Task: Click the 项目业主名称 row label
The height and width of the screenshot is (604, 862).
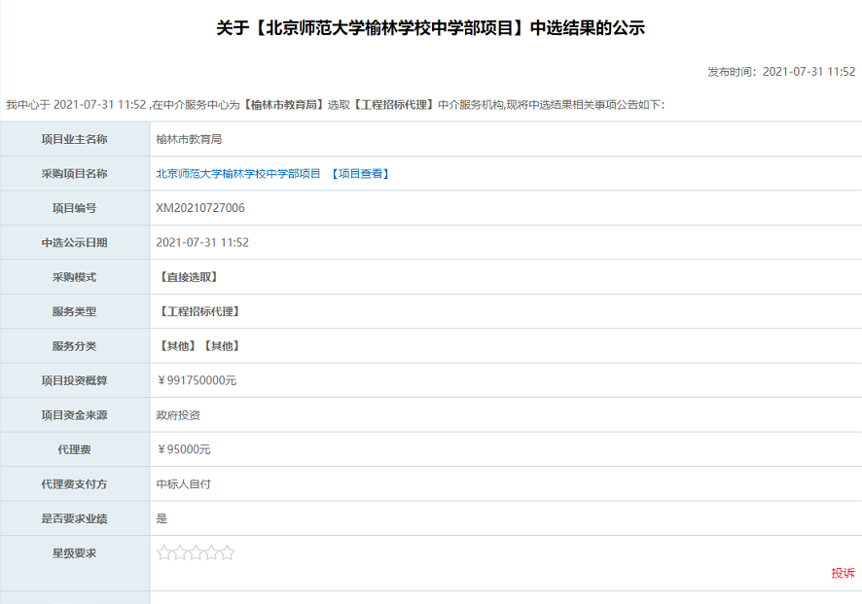Action: (74, 140)
